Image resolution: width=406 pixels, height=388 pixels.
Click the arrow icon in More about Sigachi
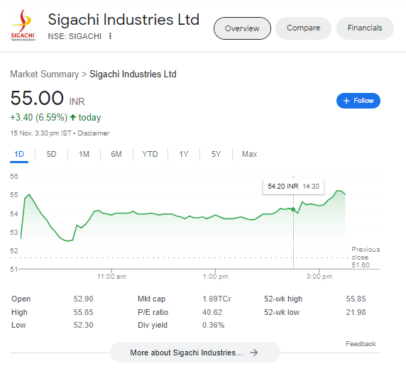click(254, 353)
